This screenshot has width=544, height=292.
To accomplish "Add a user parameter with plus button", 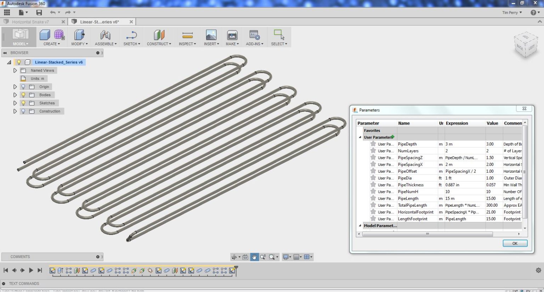I will 393,137.
